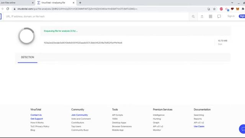Open Use Cases link
Screen dimensions: 245x138
pyautogui.click(x=199, y=126)
